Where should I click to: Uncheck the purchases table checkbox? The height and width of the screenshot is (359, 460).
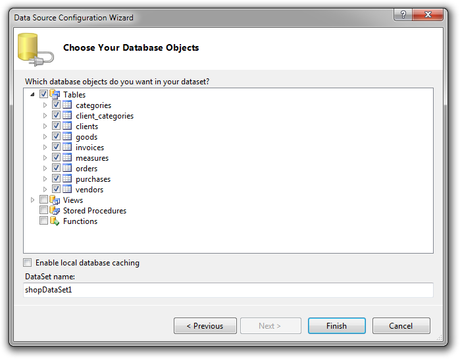point(56,179)
